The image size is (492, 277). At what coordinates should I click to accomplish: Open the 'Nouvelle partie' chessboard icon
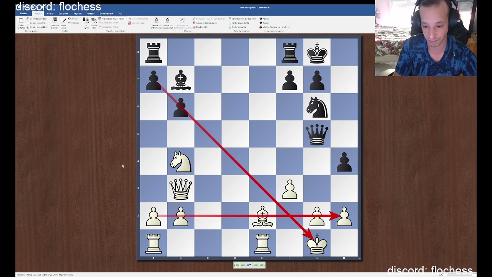[55, 20]
